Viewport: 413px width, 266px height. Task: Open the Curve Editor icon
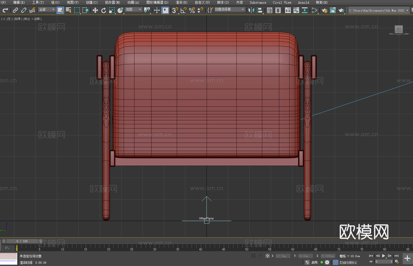click(296, 10)
